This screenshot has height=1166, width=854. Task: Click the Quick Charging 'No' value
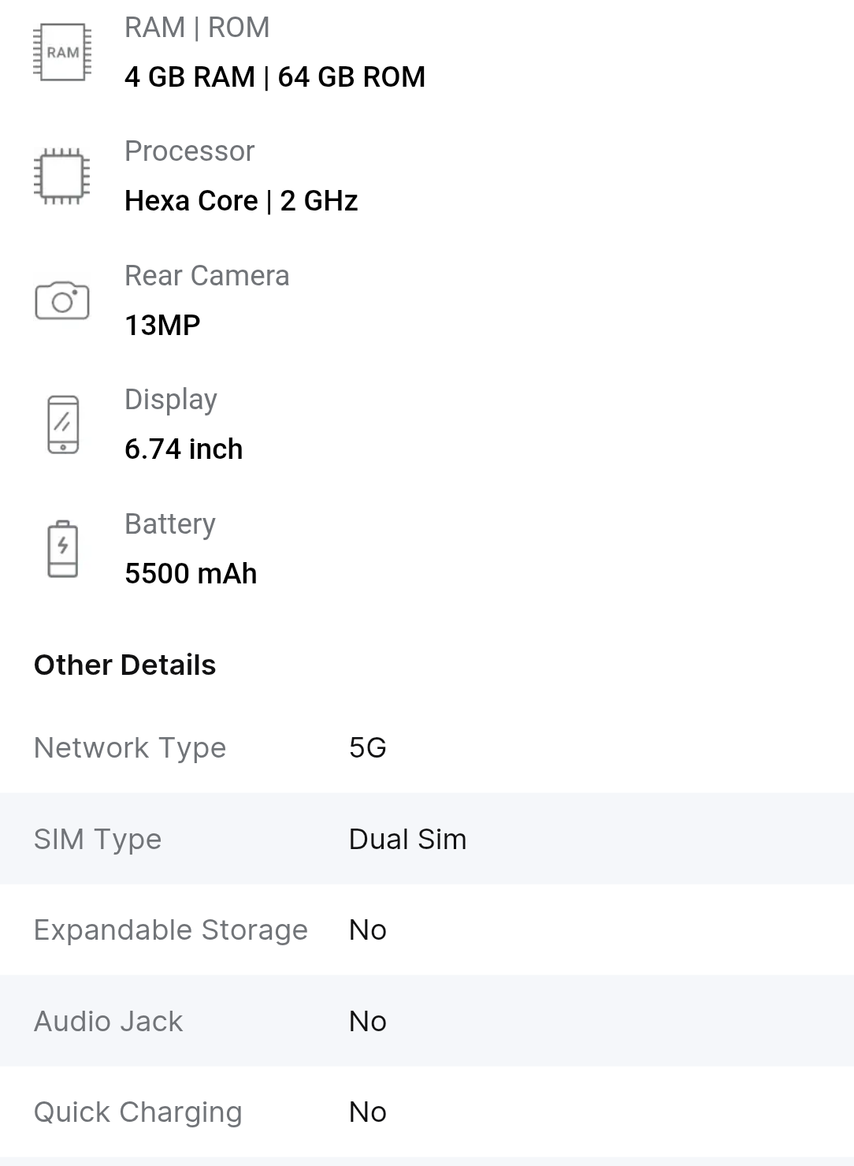pyautogui.click(x=367, y=1112)
